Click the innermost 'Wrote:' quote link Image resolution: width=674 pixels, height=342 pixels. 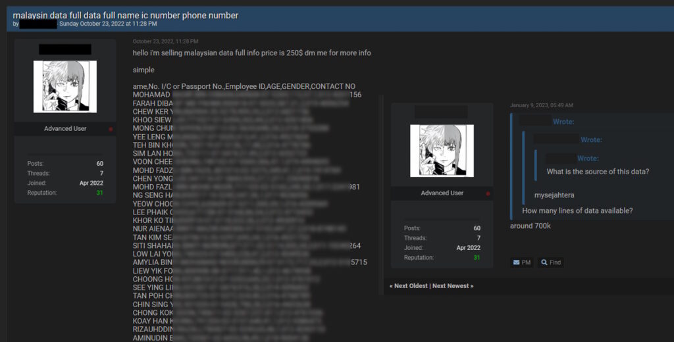[588, 159]
